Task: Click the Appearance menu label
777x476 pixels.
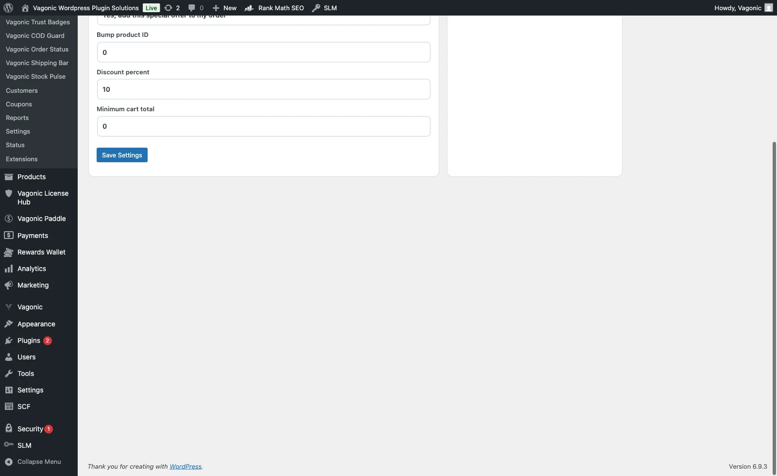Action: pyautogui.click(x=36, y=324)
